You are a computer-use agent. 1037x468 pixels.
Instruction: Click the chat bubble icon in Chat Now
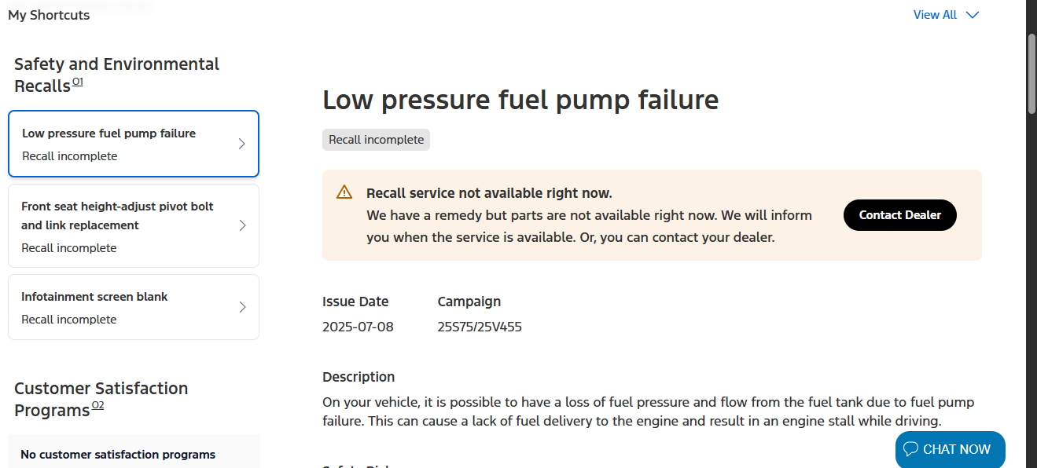pos(910,449)
